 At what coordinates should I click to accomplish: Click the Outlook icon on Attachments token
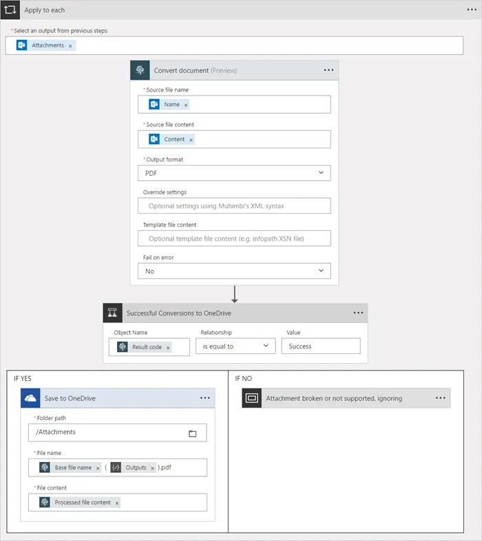click(x=22, y=45)
